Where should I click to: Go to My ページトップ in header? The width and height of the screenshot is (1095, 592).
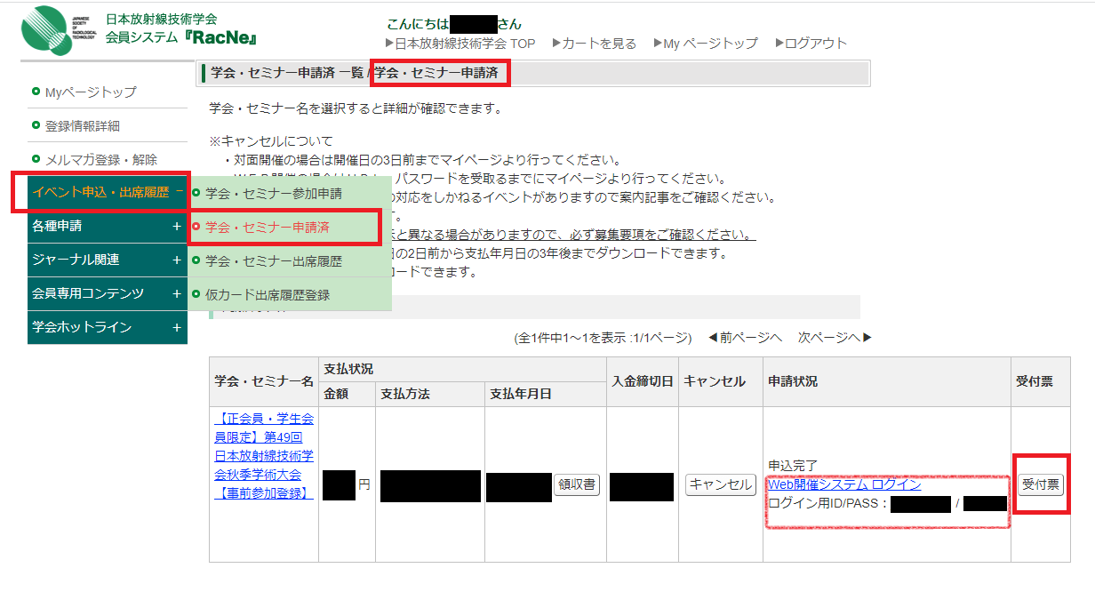click(x=705, y=43)
